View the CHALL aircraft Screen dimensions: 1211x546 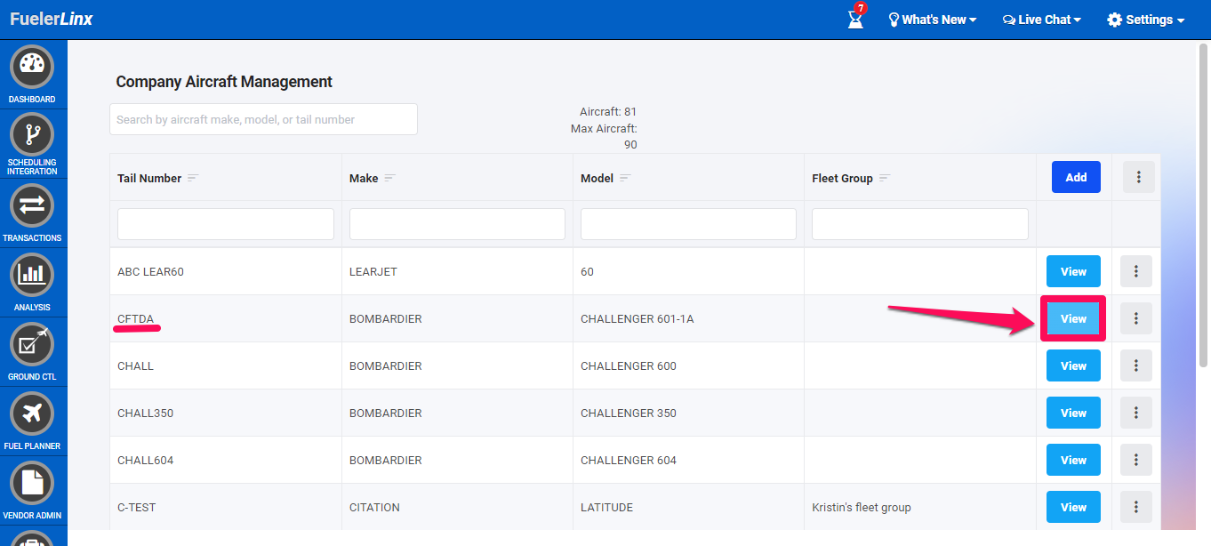point(1073,365)
